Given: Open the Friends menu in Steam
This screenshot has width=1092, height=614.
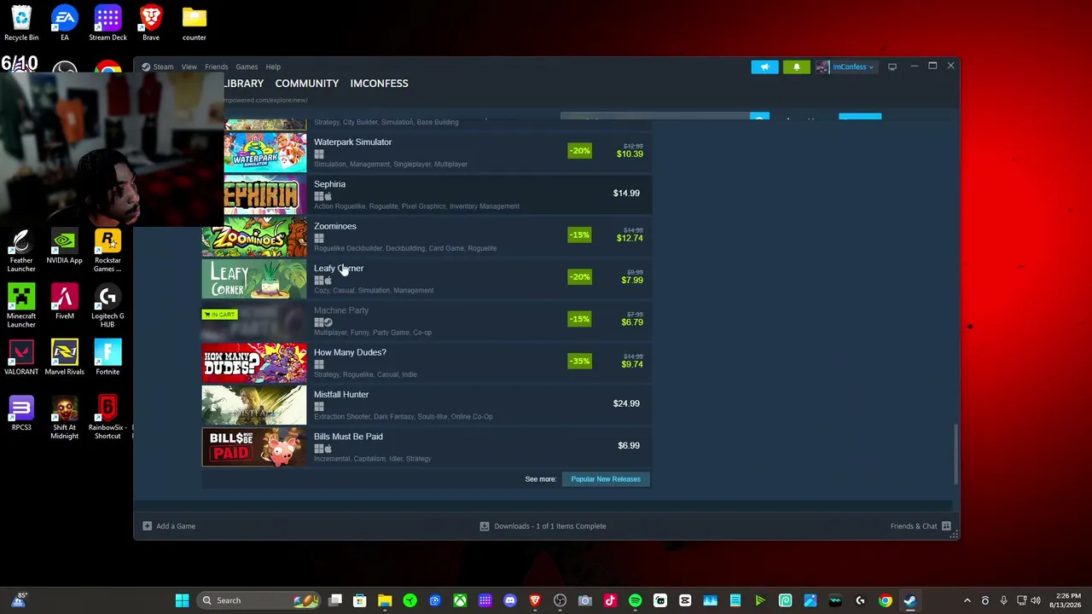Looking at the screenshot, I should pos(216,67).
